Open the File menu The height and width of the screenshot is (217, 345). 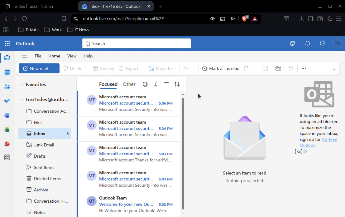coord(38,56)
